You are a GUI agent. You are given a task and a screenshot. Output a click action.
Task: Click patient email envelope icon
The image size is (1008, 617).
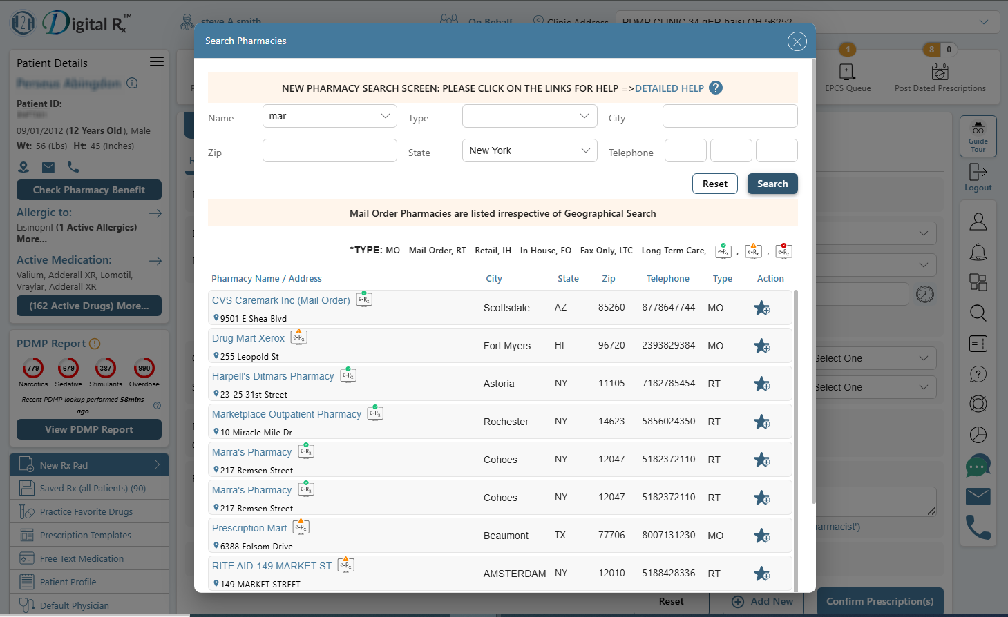[48, 167]
